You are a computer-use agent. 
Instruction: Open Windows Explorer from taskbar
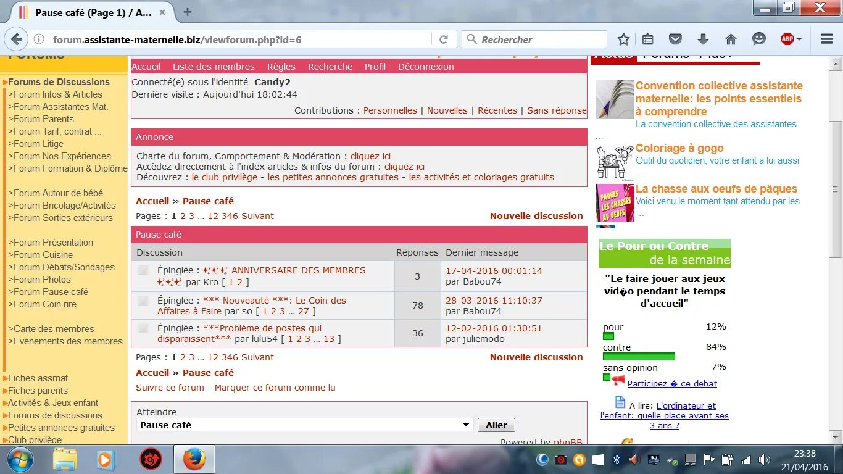tap(65, 460)
